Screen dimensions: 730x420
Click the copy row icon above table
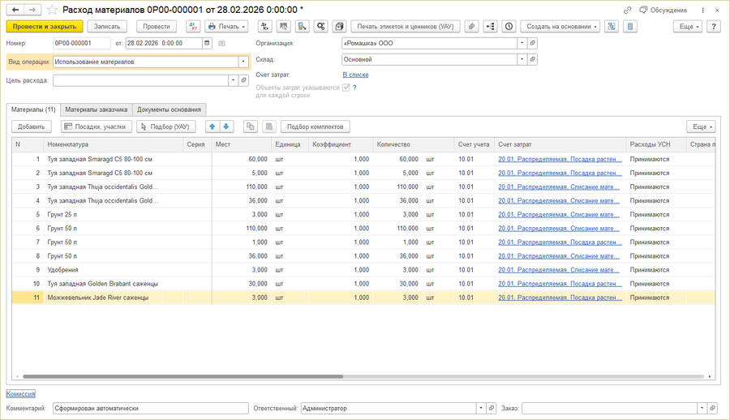pos(251,126)
